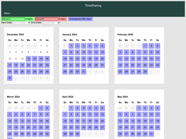186x139 pixels.
Task: Click unhighlighted December 12, 2023
Action: click(x=22, y=59)
